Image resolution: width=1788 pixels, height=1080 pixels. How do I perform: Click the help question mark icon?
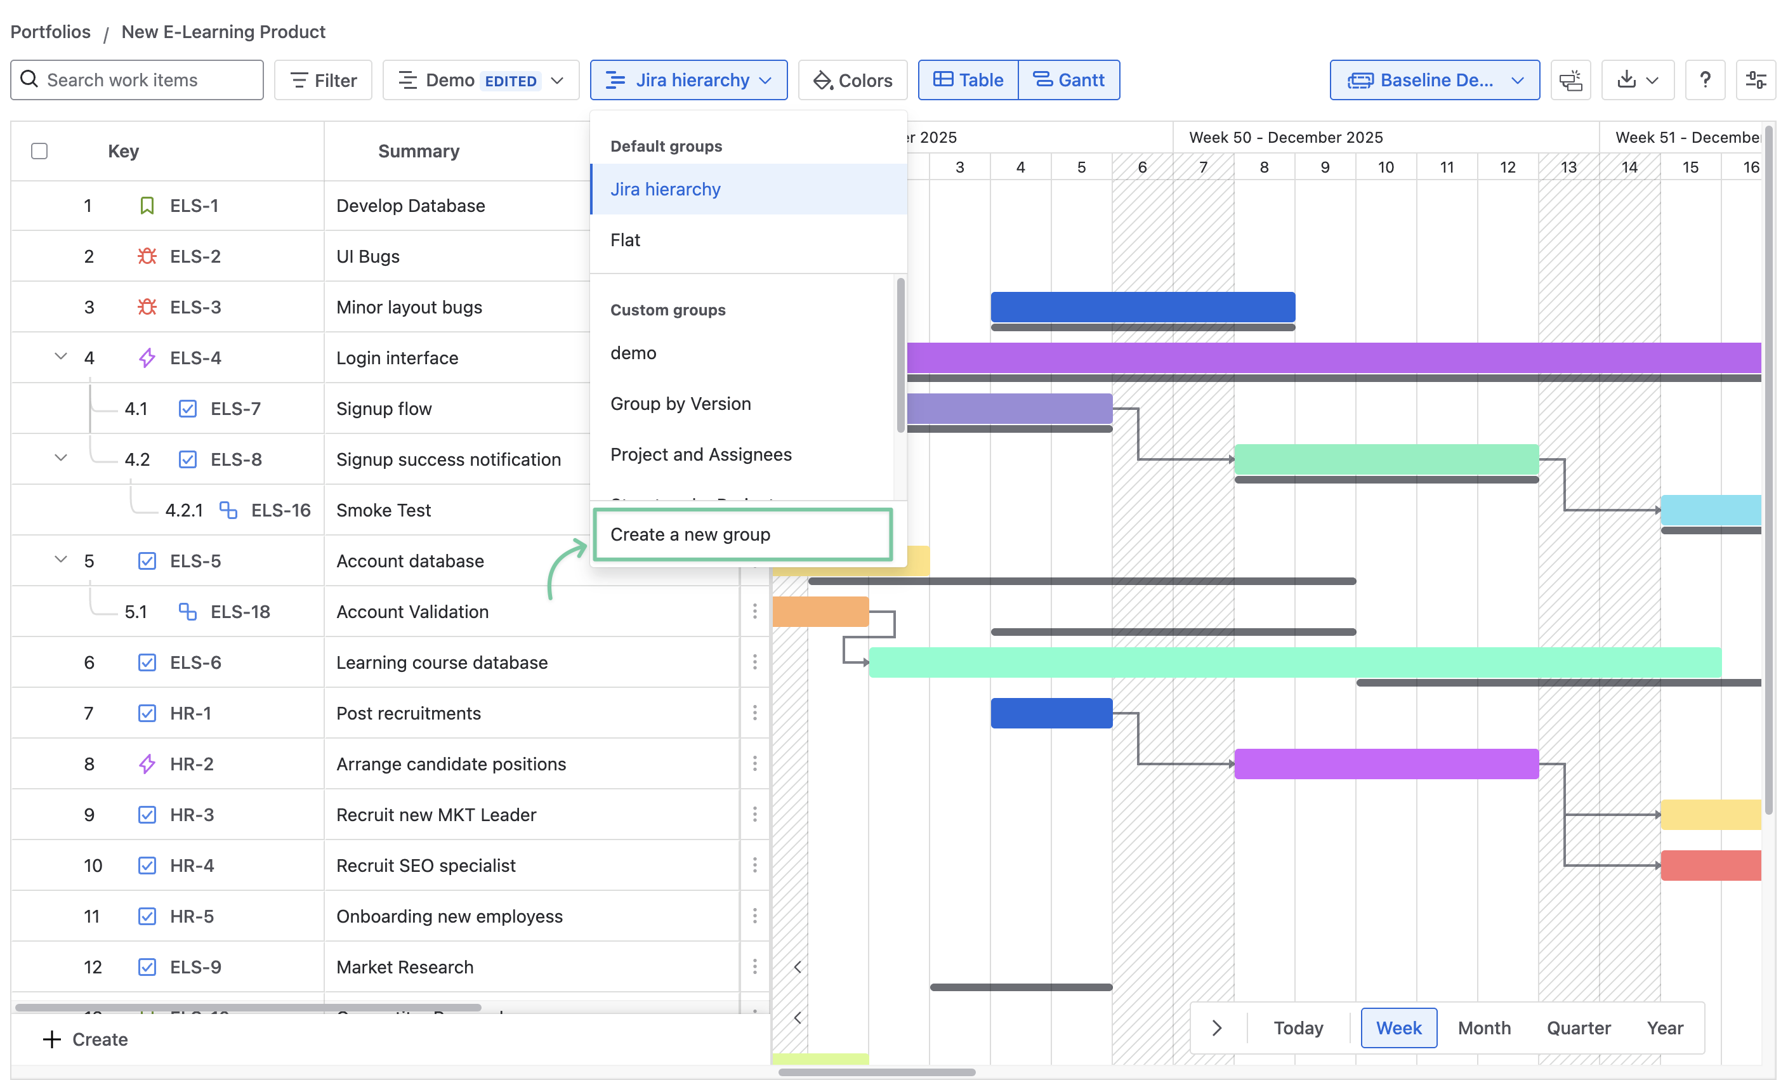[1704, 80]
